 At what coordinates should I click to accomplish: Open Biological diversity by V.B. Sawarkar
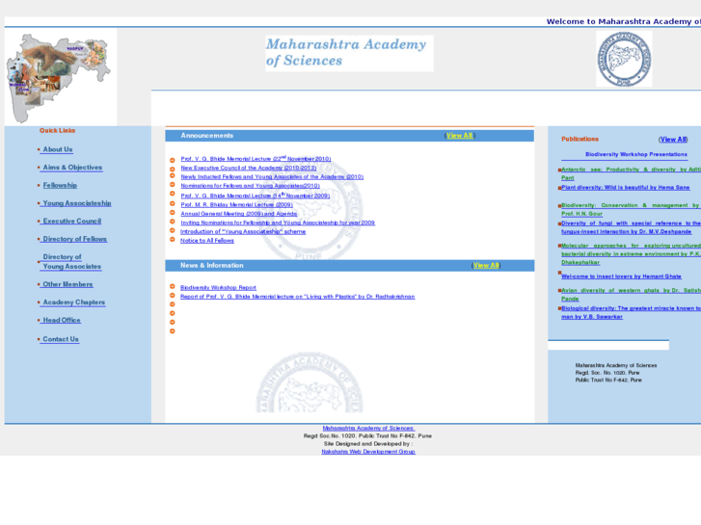631,312
